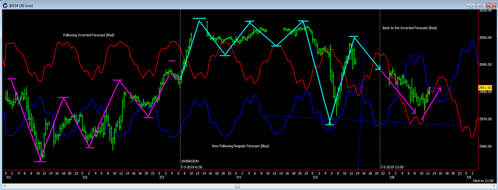Click the 'INVERSION' marker label
The image size is (498, 190).
click(x=190, y=161)
